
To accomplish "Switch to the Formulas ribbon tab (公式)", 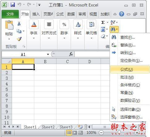I will 60,14.
